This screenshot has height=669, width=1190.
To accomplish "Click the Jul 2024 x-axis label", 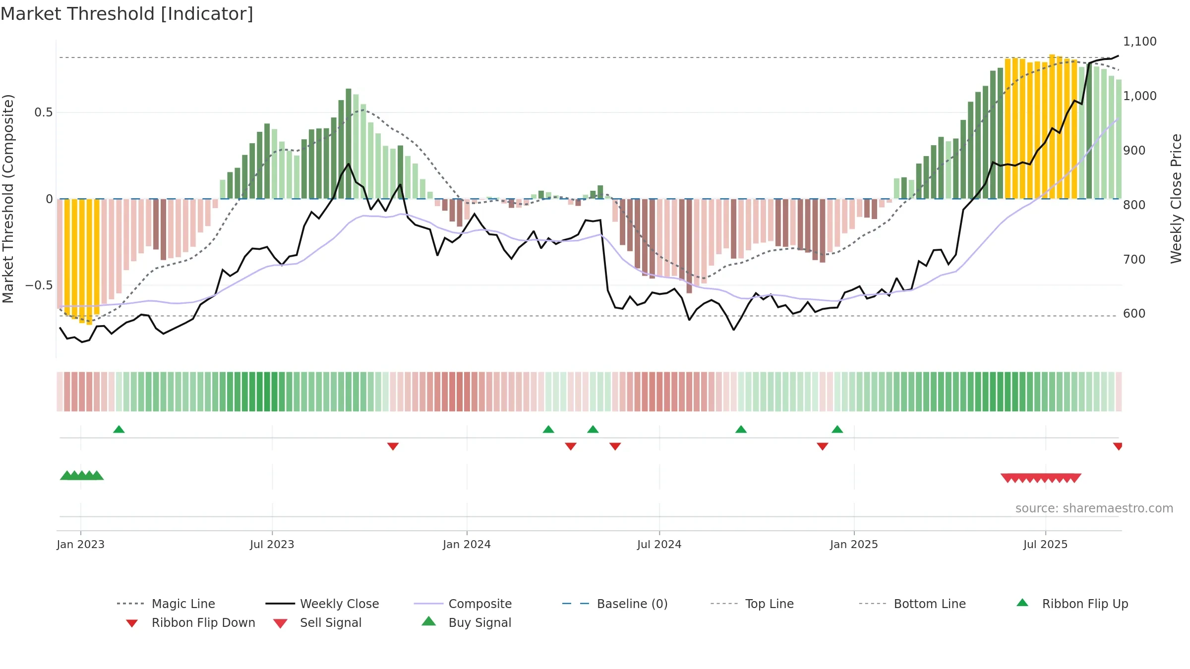I will pyautogui.click(x=659, y=544).
